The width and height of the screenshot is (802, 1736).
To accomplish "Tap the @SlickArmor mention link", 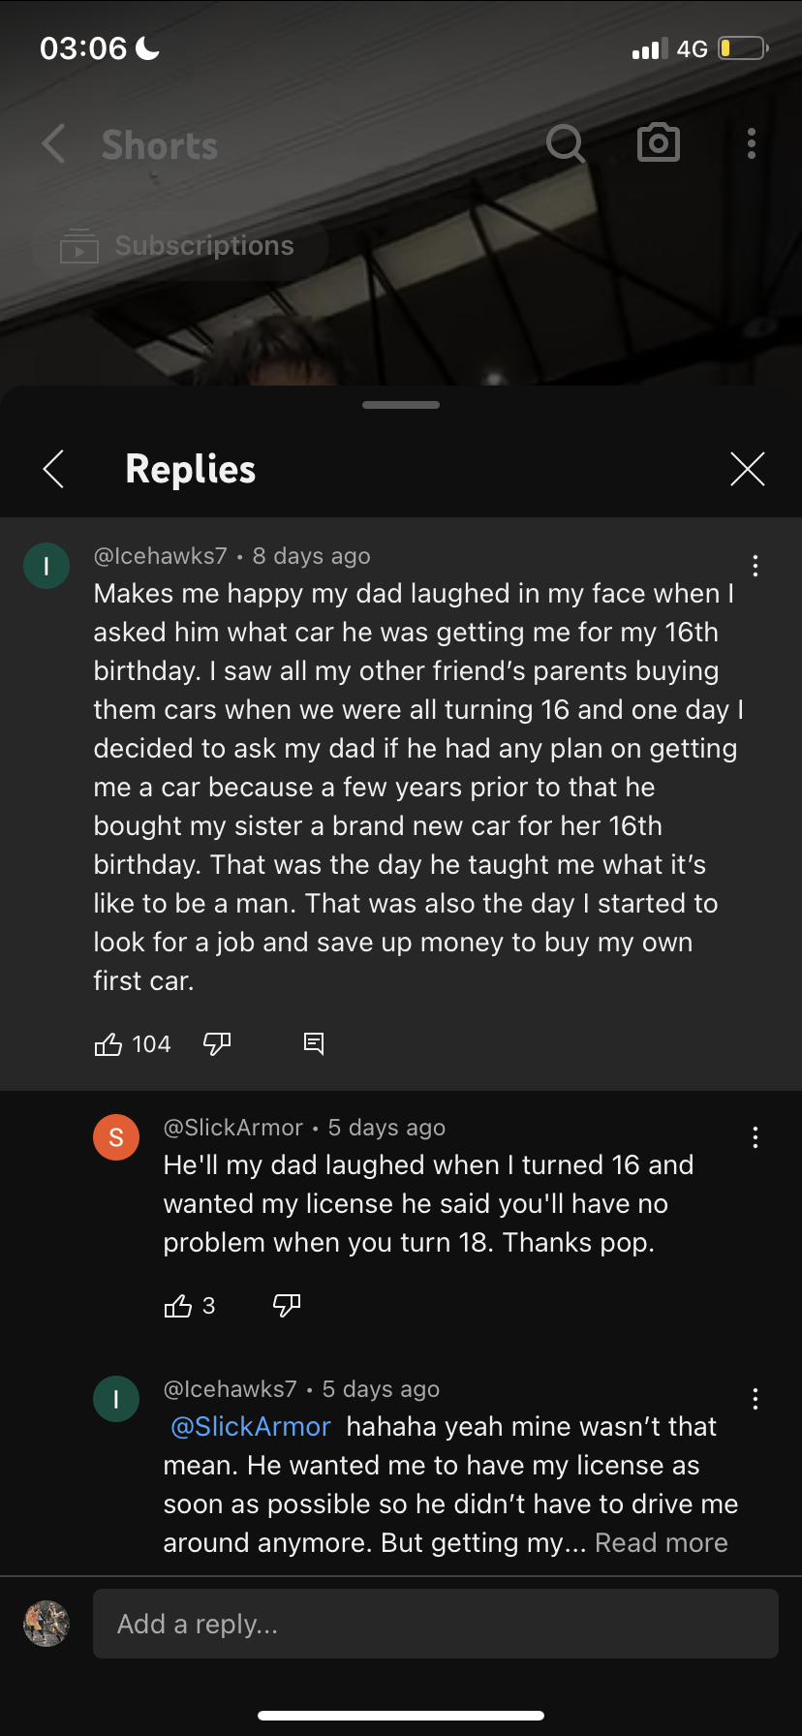I will point(251,1426).
